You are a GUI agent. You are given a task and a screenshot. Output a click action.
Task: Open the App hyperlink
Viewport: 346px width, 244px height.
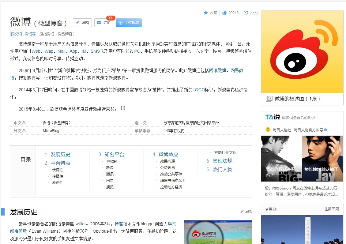(x=73, y=51)
